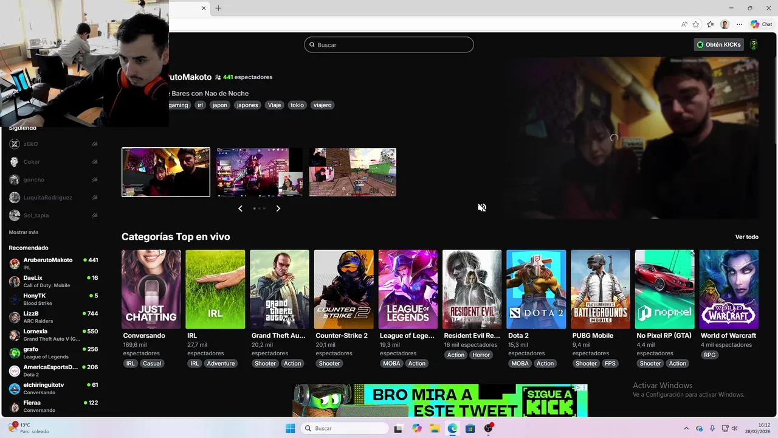Open the Dota 2 category card
The height and width of the screenshot is (438, 778).
point(536,290)
